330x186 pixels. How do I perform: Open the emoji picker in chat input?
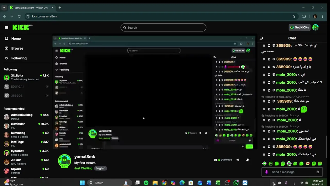pyautogui.click(x=318, y=172)
